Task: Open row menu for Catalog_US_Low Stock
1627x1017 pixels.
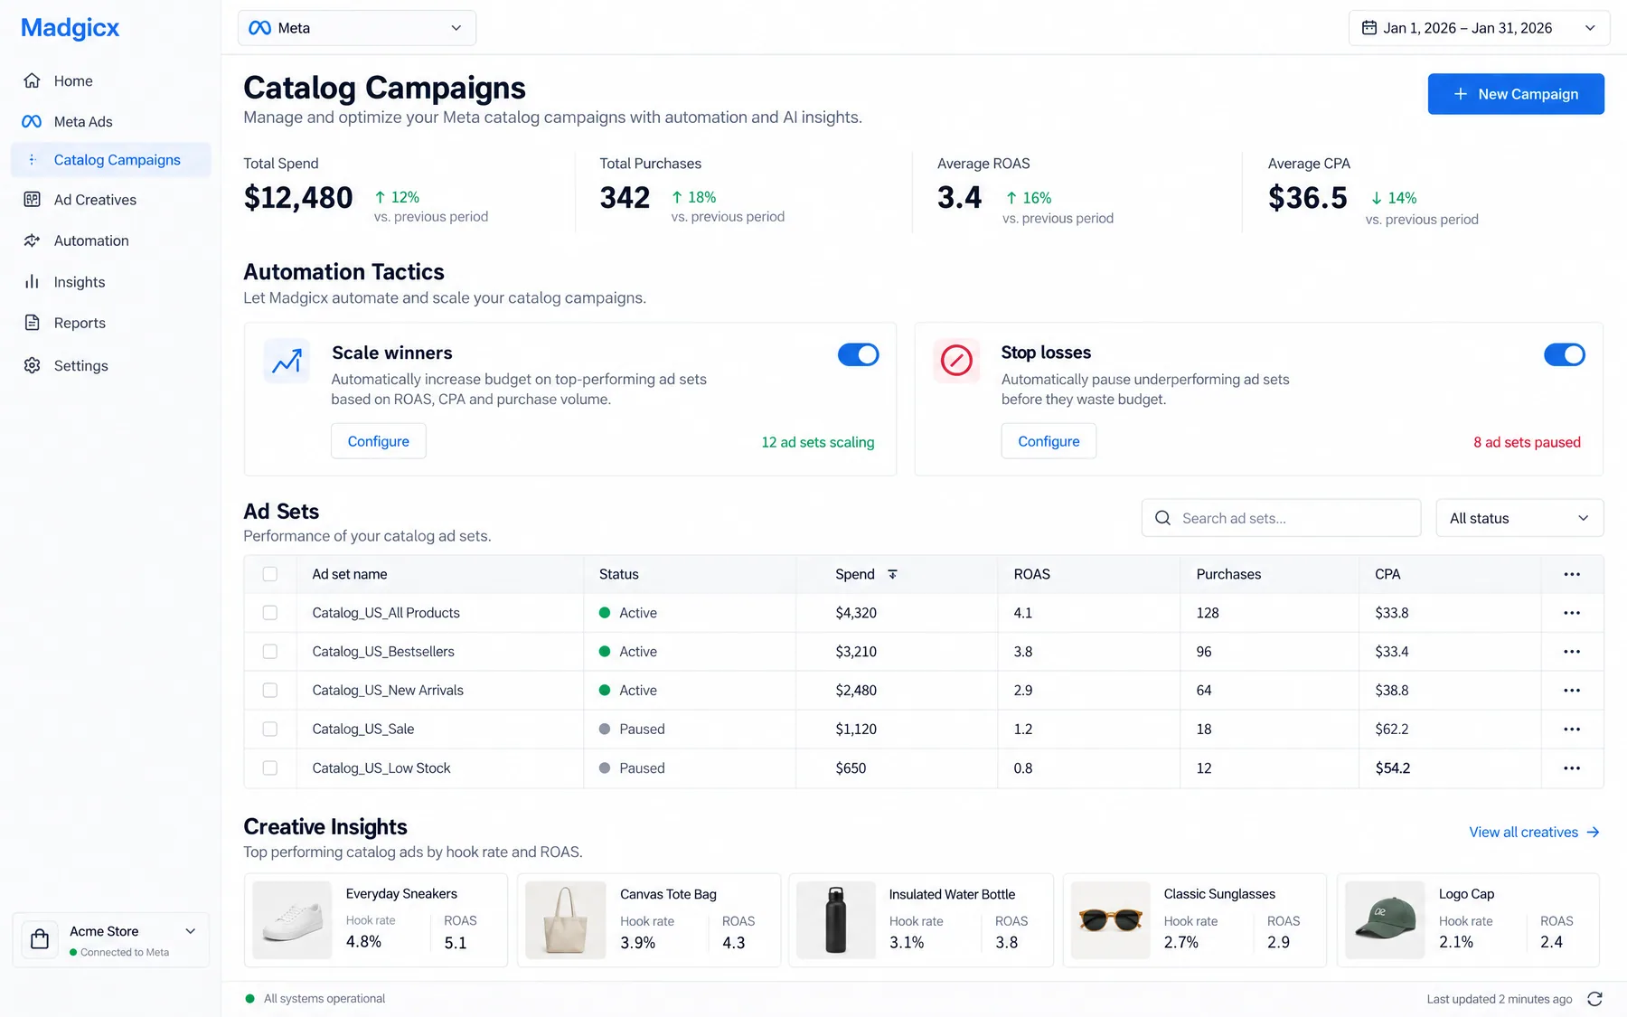Action: click(1572, 768)
